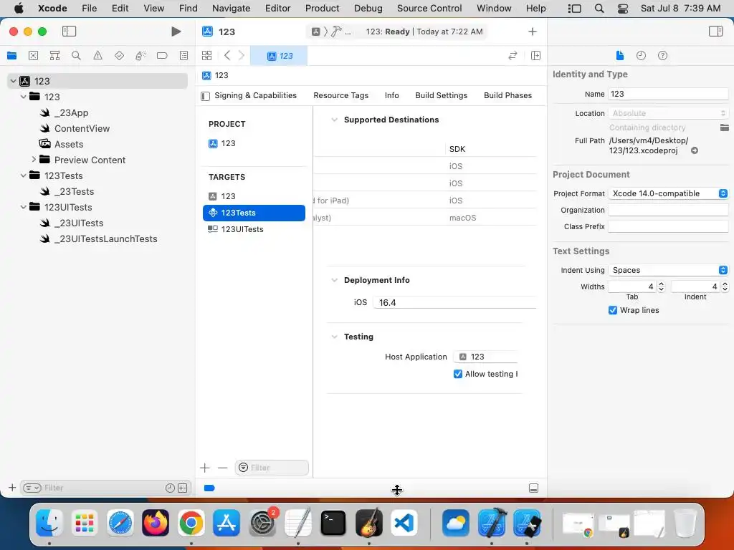734x550 pixels.
Task: Toggle Allow testing host application checkbox
Action: pos(458,374)
